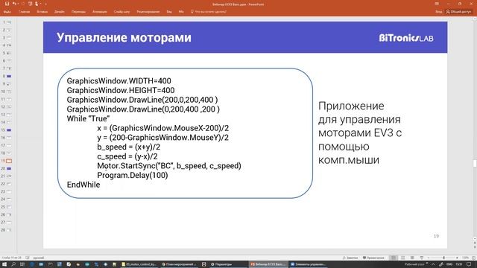Screen dimensions: 477x268
Task: Toggle the Заметки notes button
Action: (x=350, y=258)
